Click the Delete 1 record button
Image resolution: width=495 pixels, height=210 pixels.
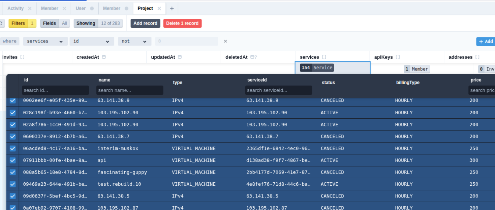182,23
